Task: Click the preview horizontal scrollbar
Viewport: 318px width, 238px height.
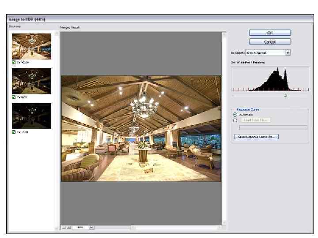Action: pyautogui.click(x=177, y=227)
